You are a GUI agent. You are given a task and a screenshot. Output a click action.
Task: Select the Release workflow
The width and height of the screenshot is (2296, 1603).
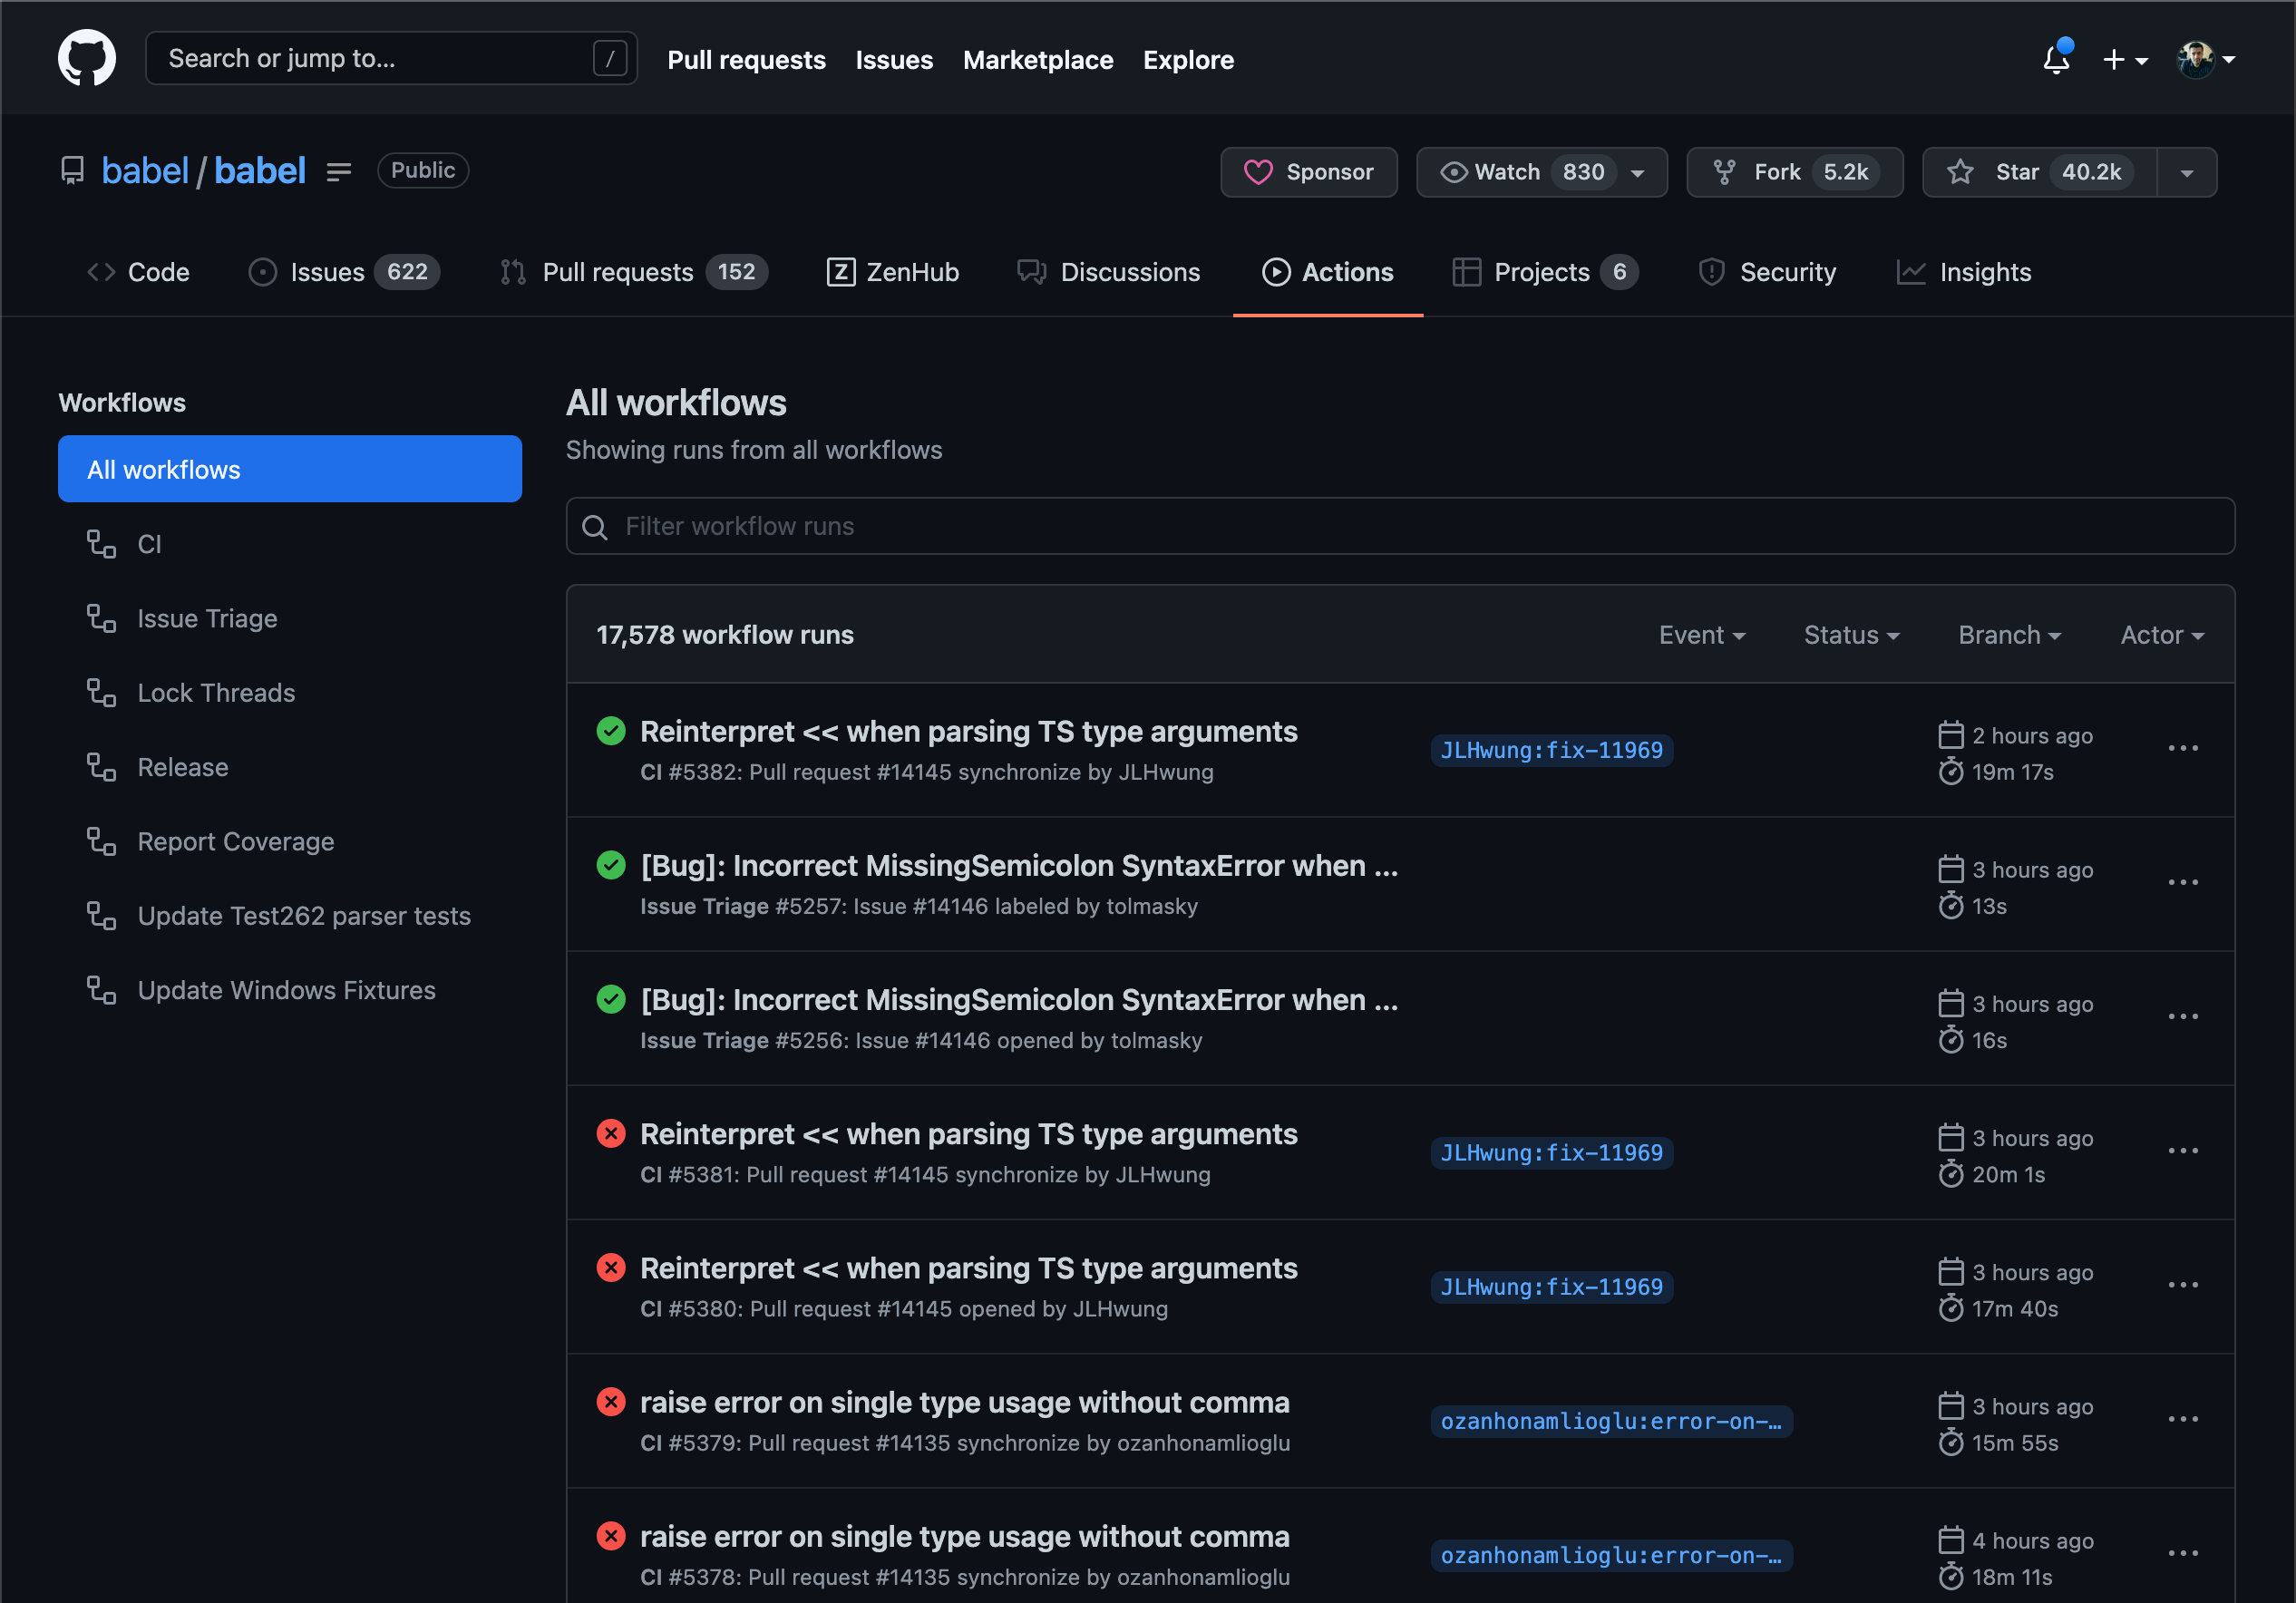290,767
